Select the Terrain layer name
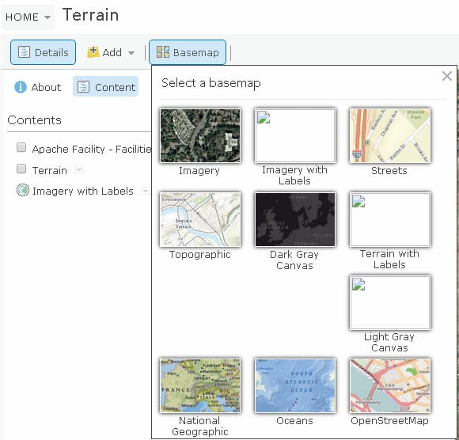Viewport: 459px width, 440px height. click(50, 170)
